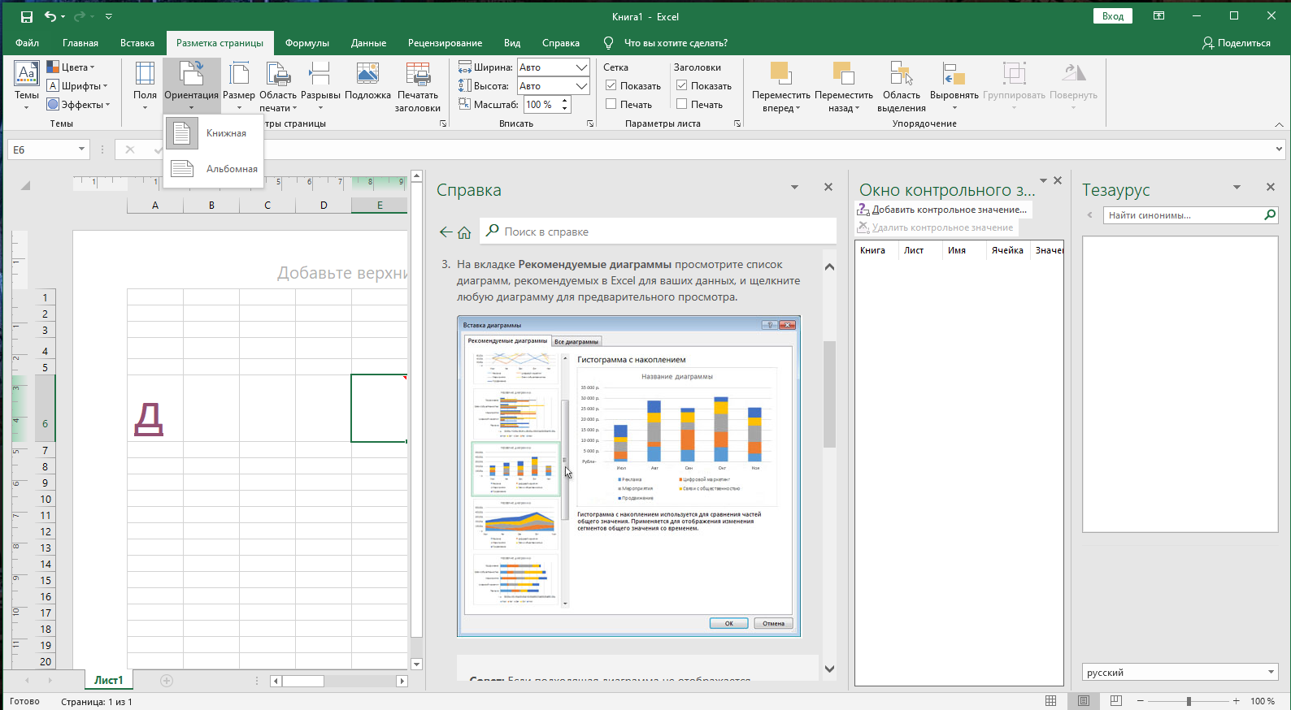This screenshot has height=710, width=1291.
Task: Click the Help home icon
Action: pos(464,232)
